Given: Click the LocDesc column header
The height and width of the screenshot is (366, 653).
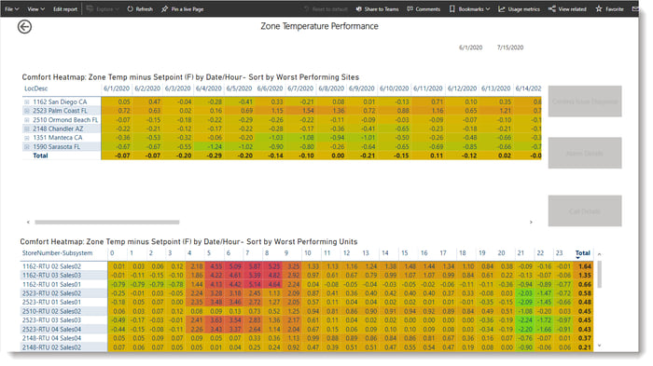Looking at the screenshot, I should pyautogui.click(x=35, y=88).
